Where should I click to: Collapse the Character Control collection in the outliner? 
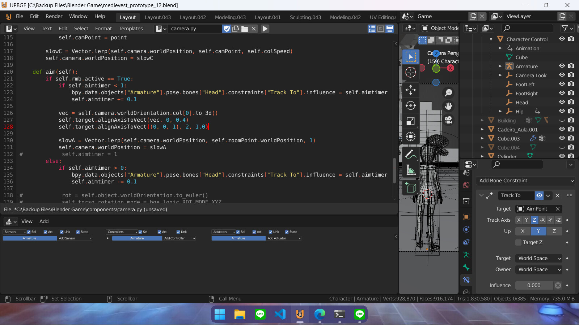[491, 39]
